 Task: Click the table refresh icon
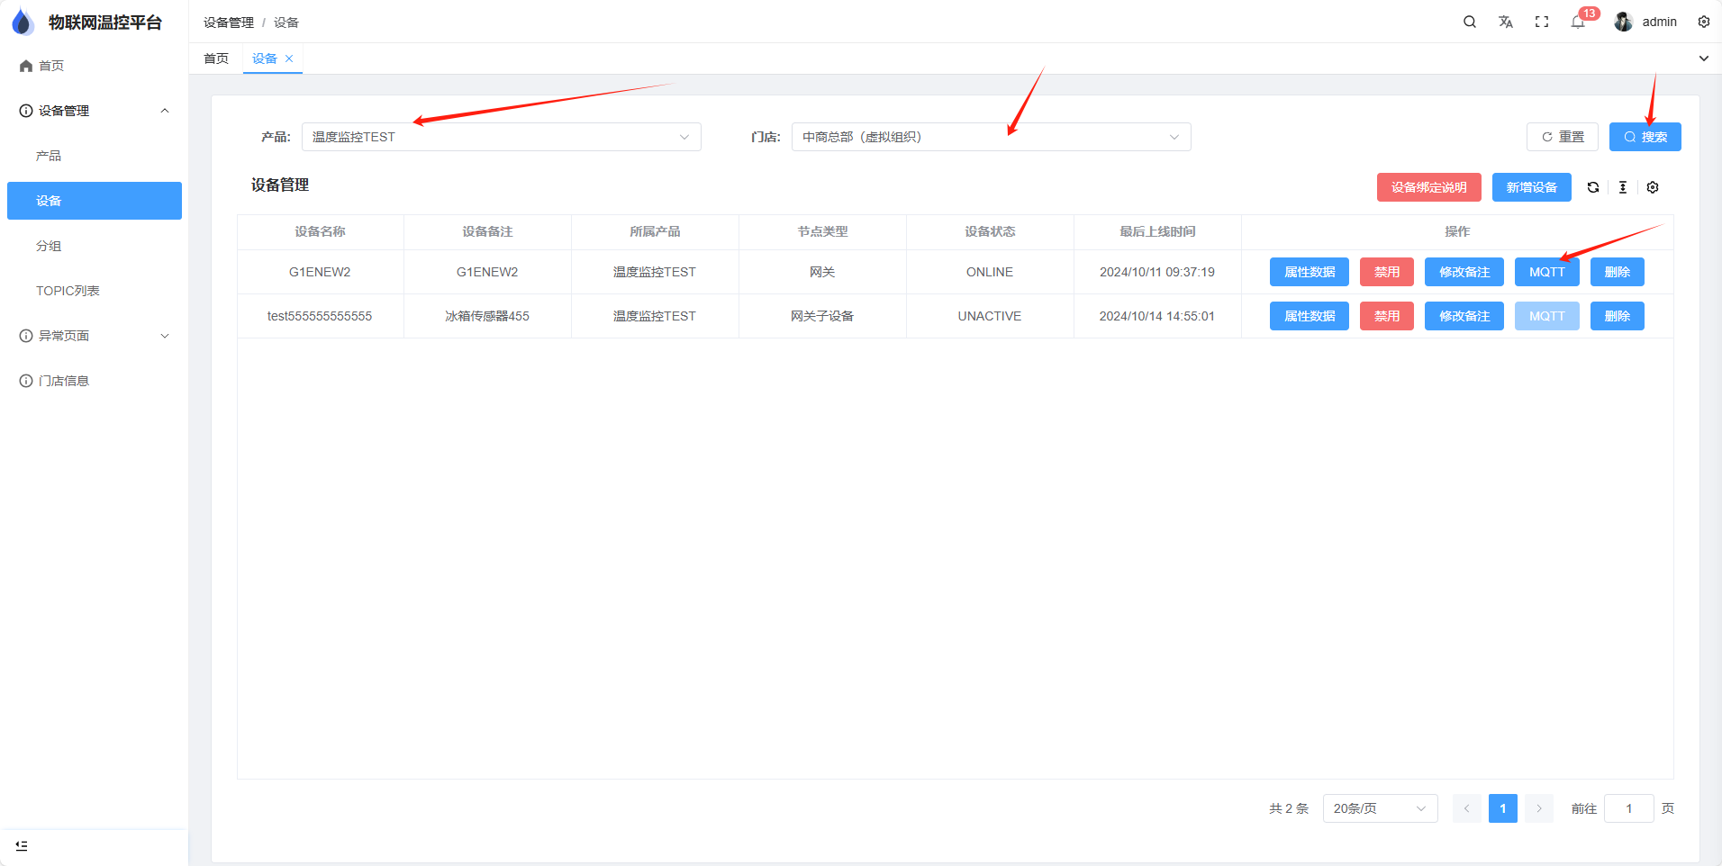pos(1593,187)
